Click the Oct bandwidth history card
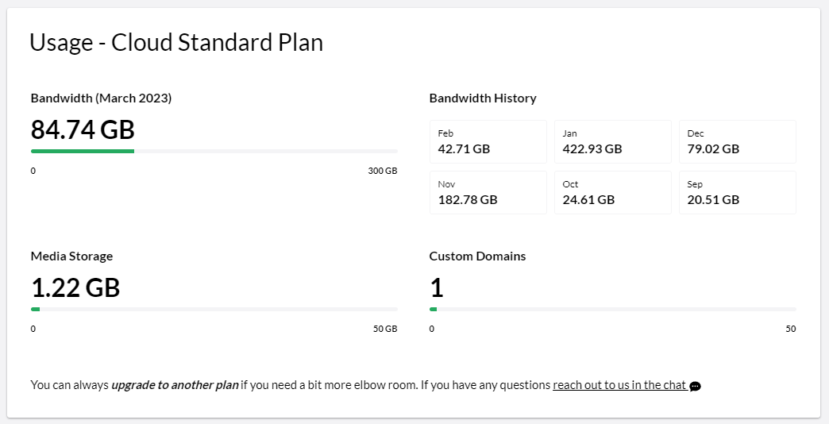Screen dimensions: 829x424 [613, 192]
